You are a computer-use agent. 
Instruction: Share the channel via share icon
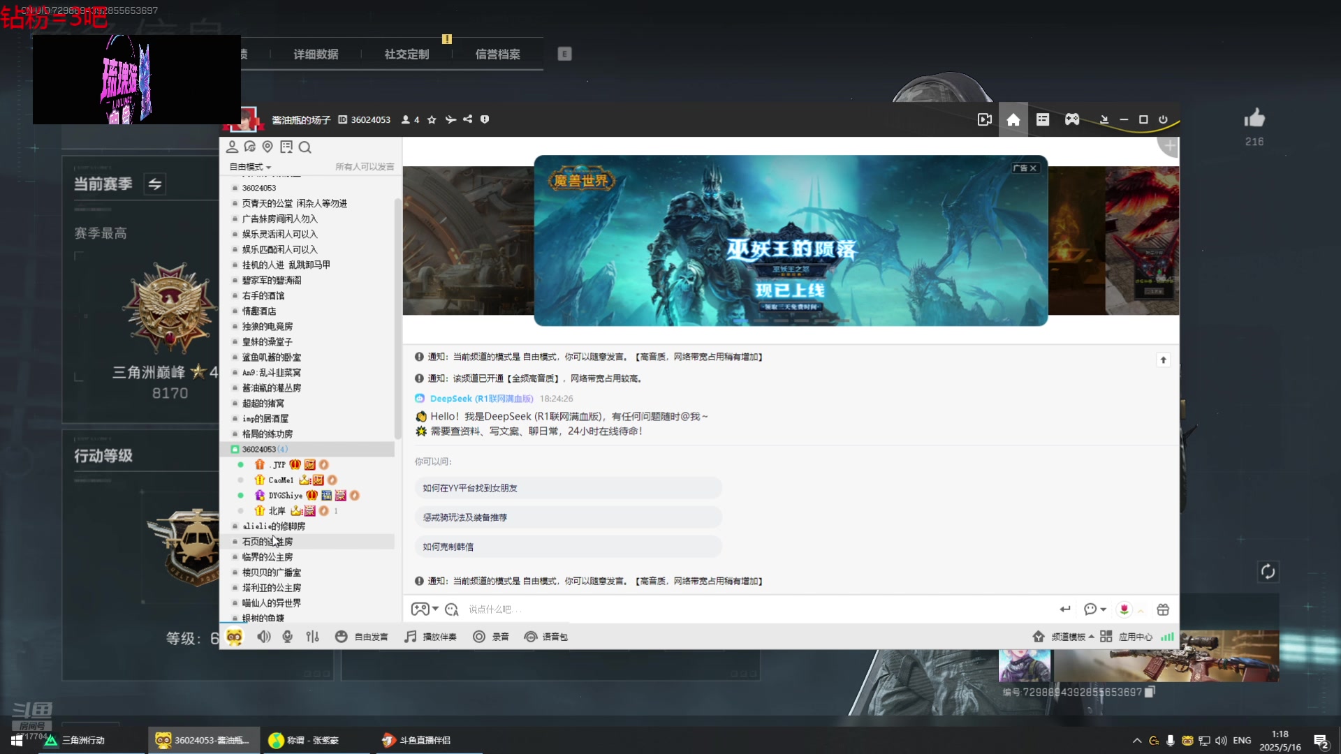tap(468, 119)
